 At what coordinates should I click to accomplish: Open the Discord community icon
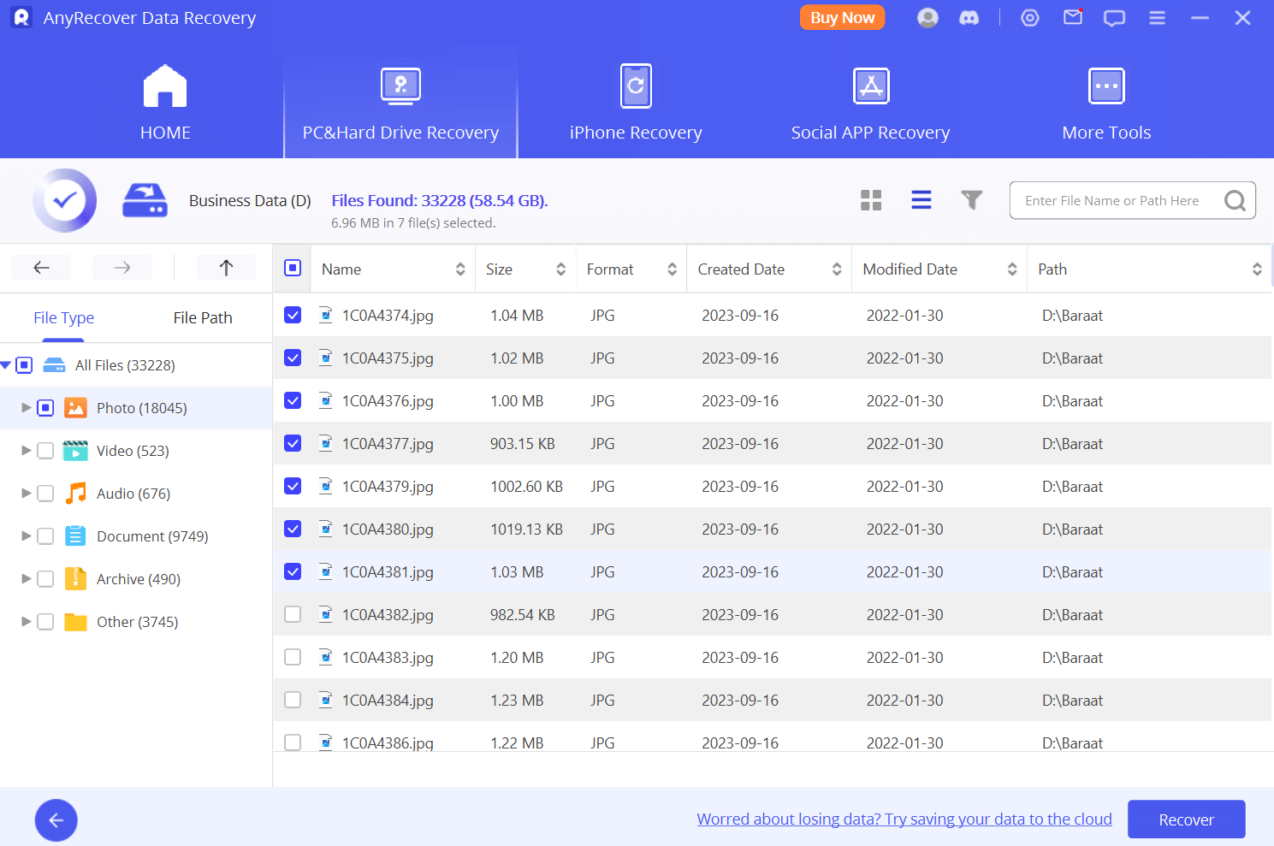[969, 17]
